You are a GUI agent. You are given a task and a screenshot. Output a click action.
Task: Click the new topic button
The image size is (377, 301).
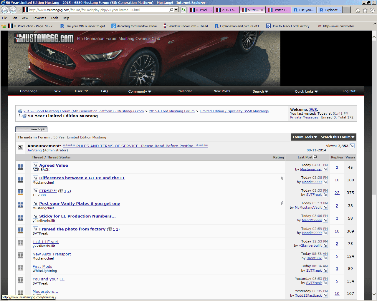click(31, 129)
